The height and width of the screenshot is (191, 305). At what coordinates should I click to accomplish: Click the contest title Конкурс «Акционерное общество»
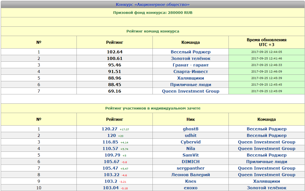[153, 5]
